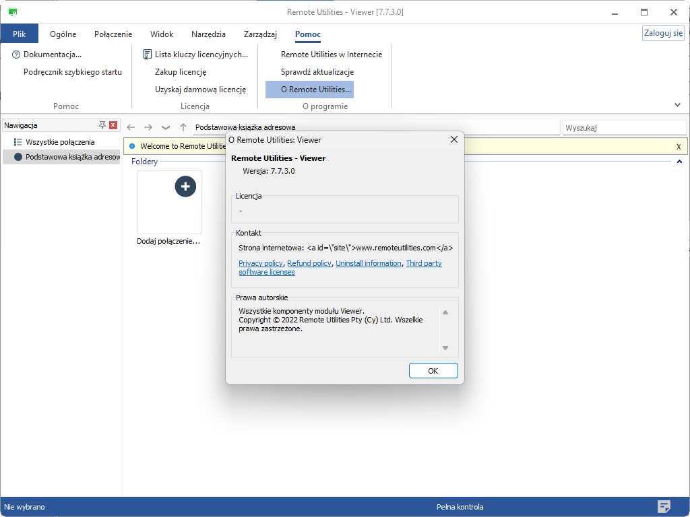Click Zakup licencję

(181, 72)
